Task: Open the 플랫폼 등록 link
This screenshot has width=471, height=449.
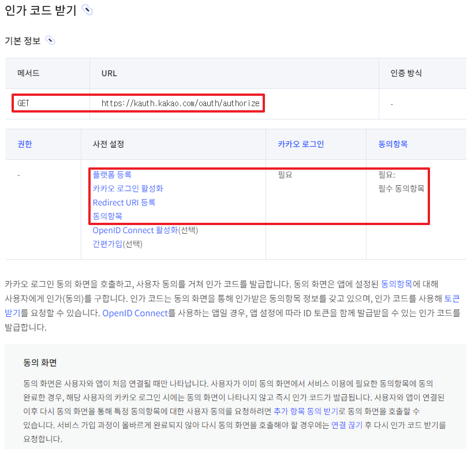Action: [112, 174]
